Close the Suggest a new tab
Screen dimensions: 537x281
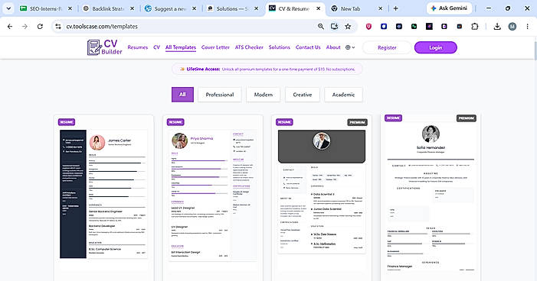point(194,8)
